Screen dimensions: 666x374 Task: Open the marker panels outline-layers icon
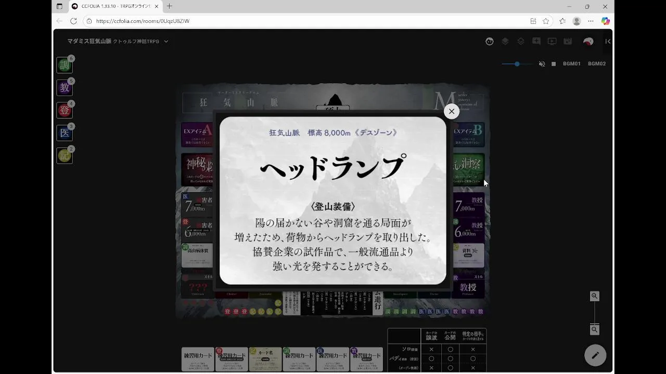point(520,42)
